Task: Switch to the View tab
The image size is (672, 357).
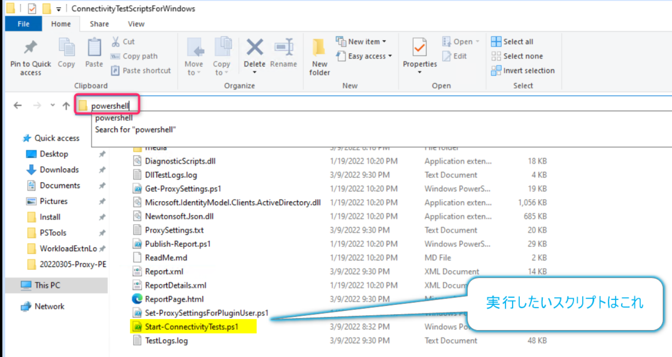Action: click(136, 24)
